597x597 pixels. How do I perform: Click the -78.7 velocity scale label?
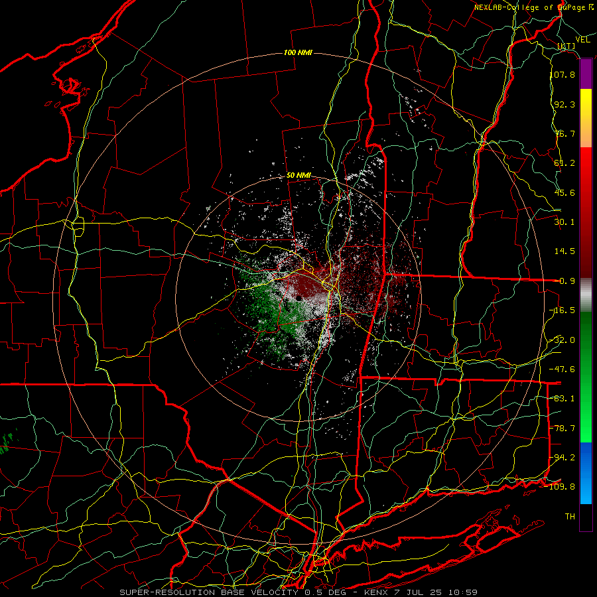tap(563, 429)
